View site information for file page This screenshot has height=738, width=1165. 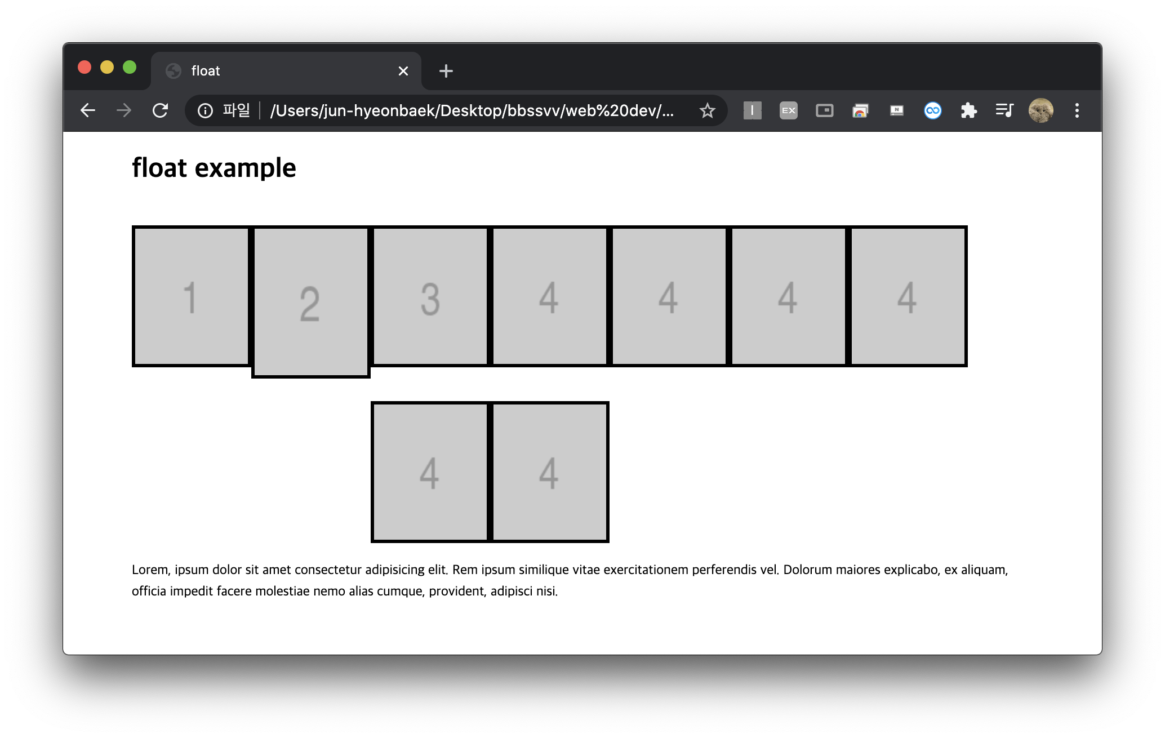(206, 110)
